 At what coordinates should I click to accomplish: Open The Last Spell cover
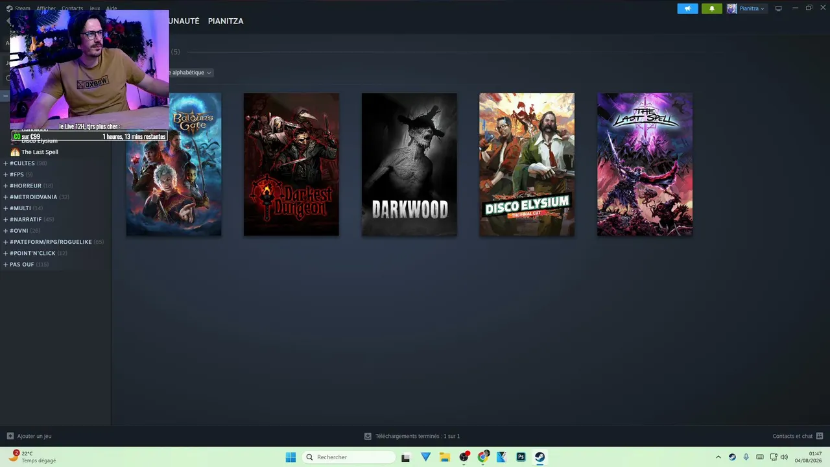pyautogui.click(x=645, y=164)
